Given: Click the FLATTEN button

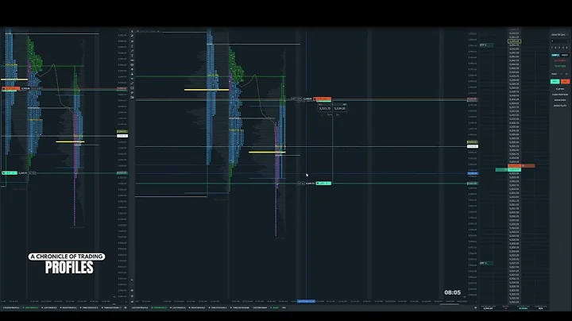Looking at the screenshot, I should click(560, 89).
